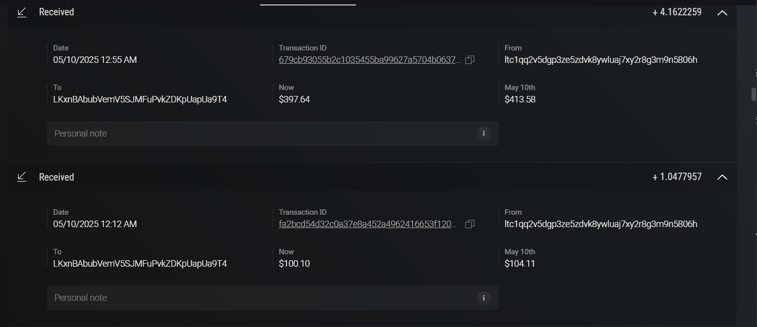Click the 05/10/2025 12:55 AM date value
The height and width of the screenshot is (327, 757).
coord(95,60)
